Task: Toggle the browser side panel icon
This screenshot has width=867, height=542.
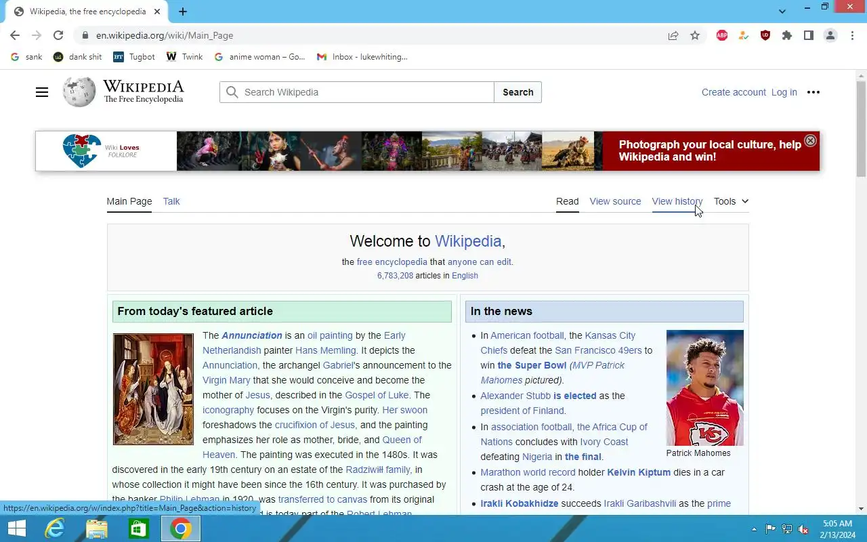Action: (809, 35)
